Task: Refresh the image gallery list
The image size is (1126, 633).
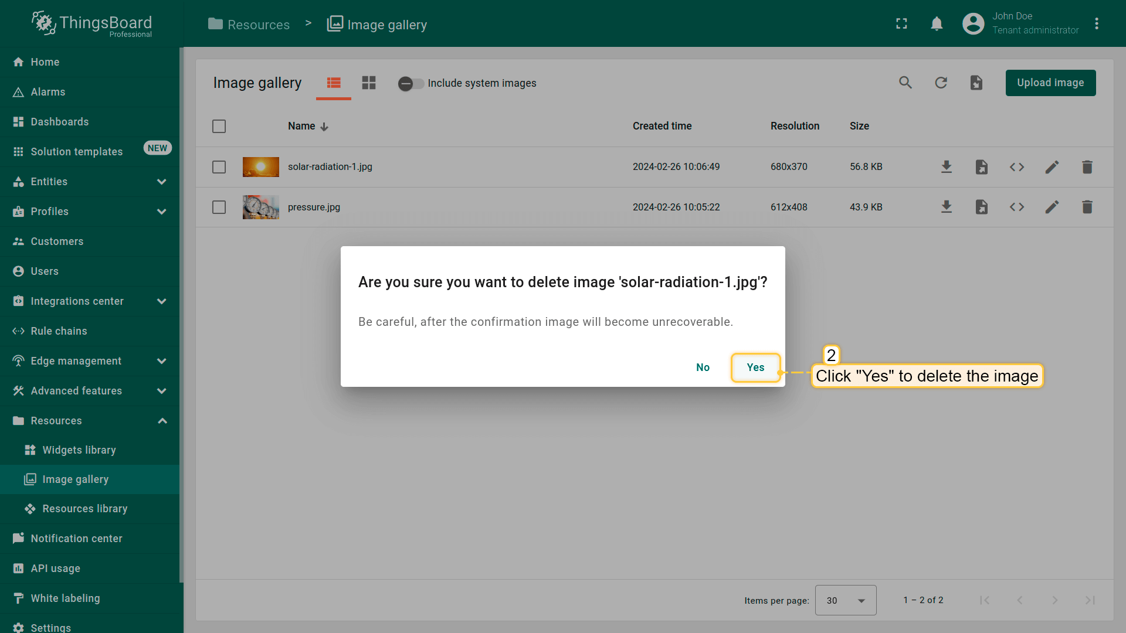Action: pos(941,83)
